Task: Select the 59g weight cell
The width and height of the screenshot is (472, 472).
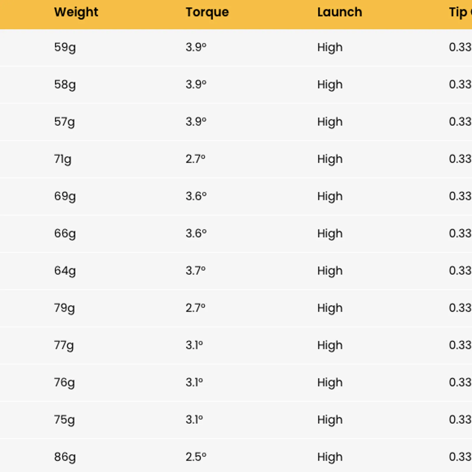Action: point(65,47)
